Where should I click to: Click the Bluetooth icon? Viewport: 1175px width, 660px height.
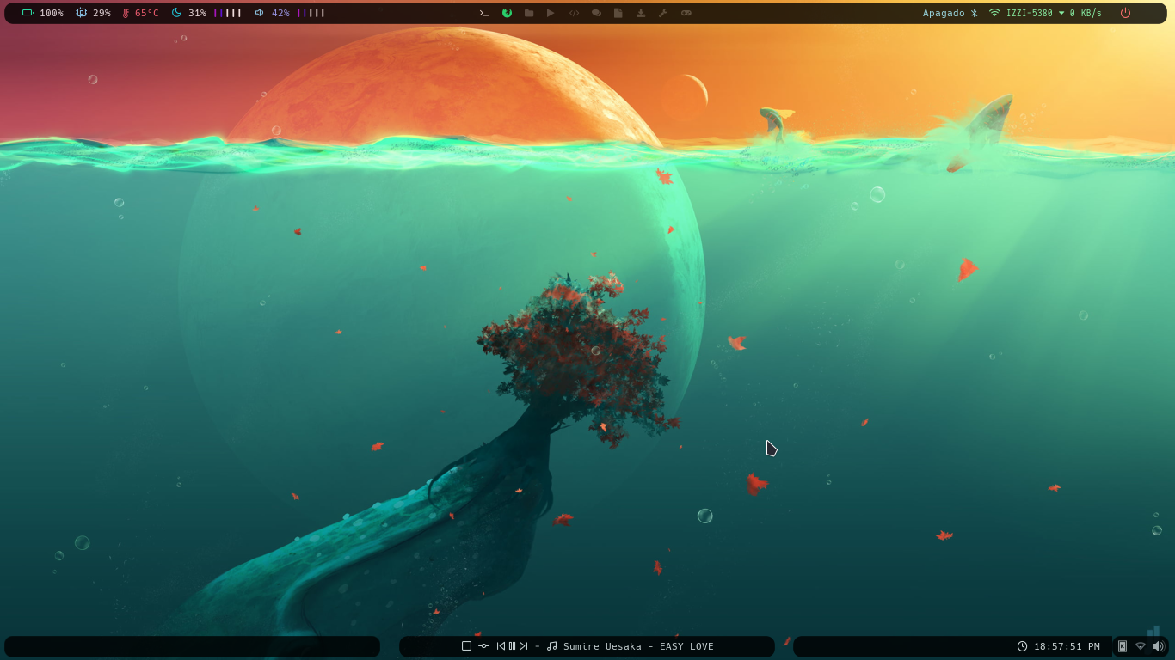[x=975, y=13]
